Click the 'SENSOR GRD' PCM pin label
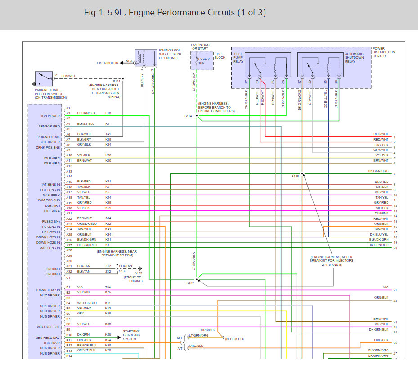The image size is (418, 373). pos(49,127)
